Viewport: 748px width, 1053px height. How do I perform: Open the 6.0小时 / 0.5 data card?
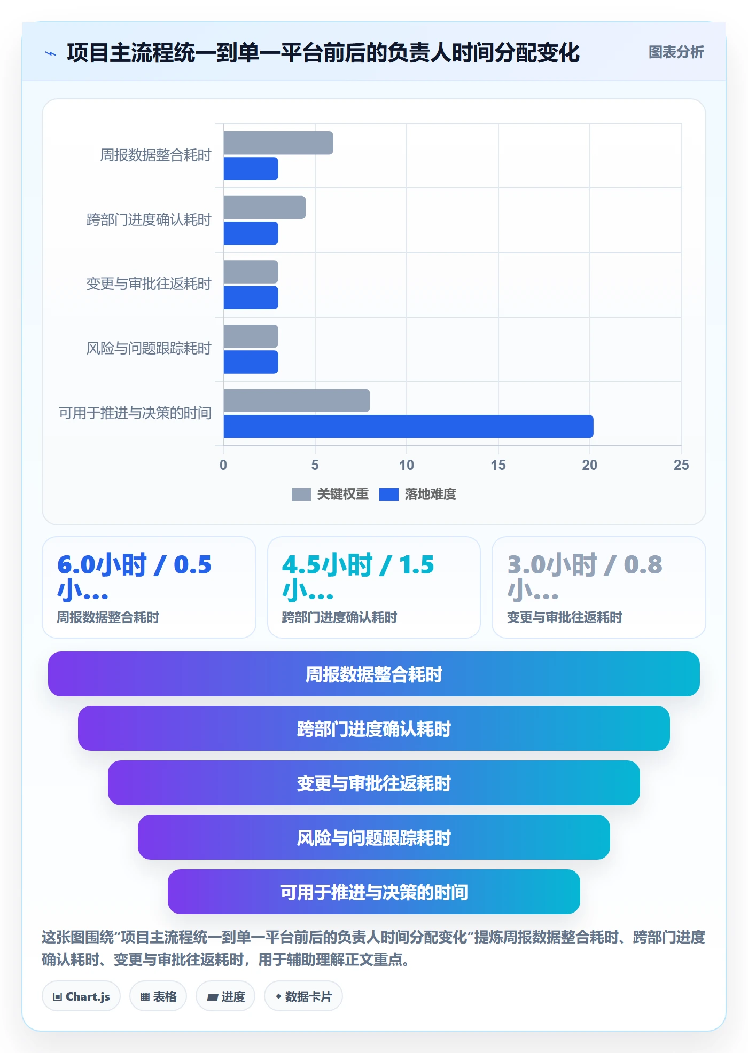click(149, 587)
